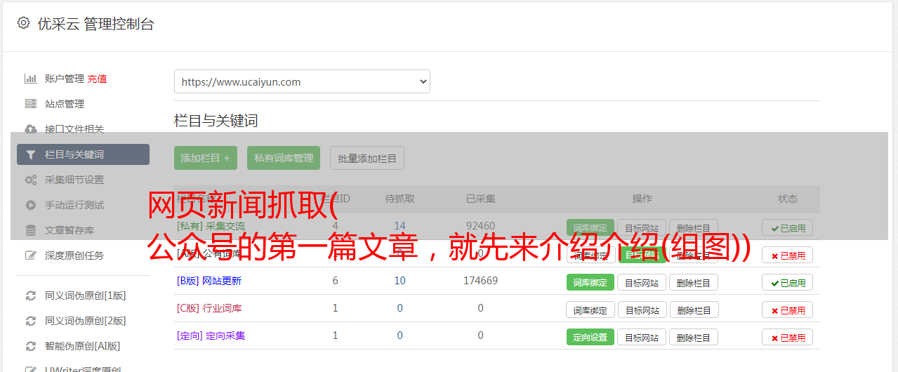Viewport: 898px width, 372px height.
Task: Click the edit icon for 深度原创任务
Action: pos(31,255)
